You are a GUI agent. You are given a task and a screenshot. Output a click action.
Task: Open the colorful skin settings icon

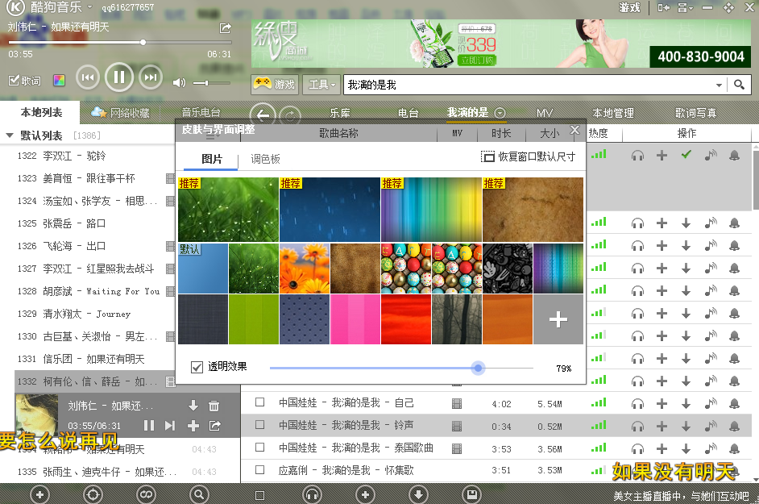click(59, 81)
